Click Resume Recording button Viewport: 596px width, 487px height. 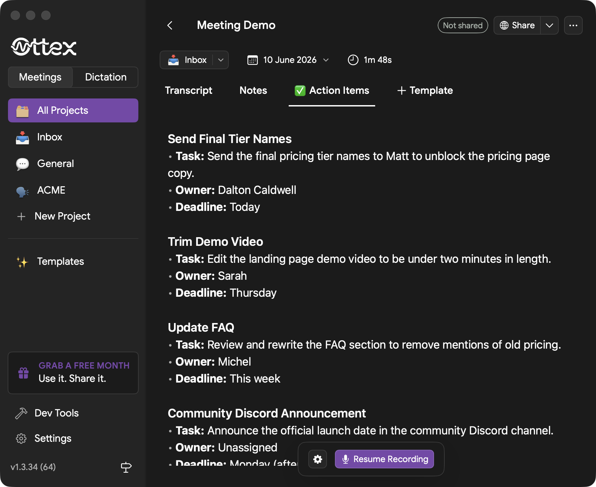[384, 459]
